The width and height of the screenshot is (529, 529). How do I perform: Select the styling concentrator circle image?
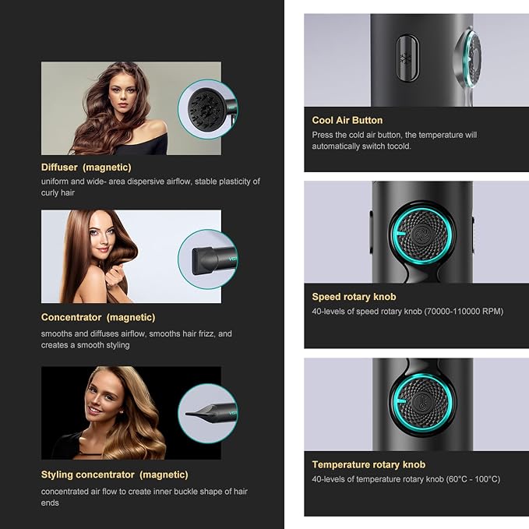(207, 413)
